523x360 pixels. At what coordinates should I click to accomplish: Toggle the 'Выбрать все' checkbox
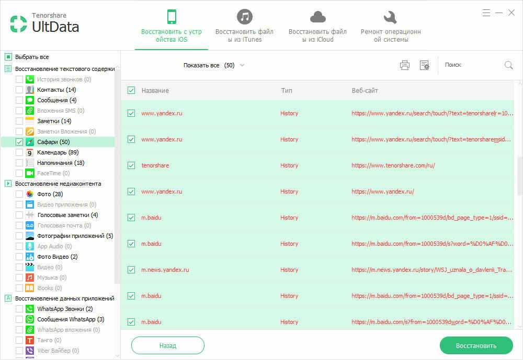click(8, 57)
